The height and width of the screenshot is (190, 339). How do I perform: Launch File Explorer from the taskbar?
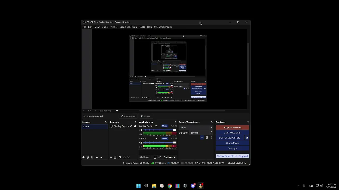(154, 186)
